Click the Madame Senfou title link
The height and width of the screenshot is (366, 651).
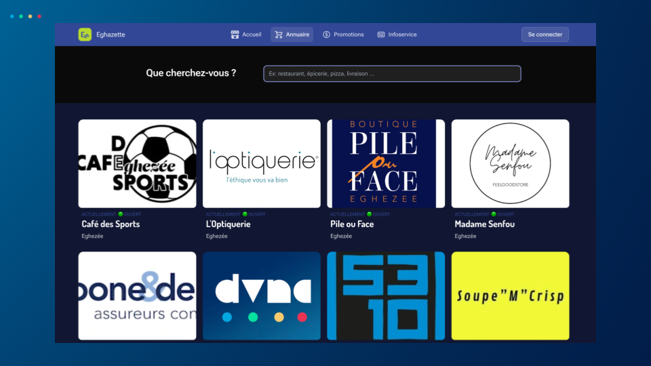tap(484, 224)
